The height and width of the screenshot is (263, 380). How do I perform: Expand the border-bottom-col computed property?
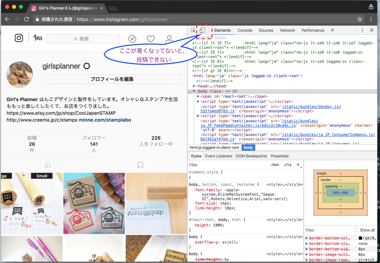(307, 238)
